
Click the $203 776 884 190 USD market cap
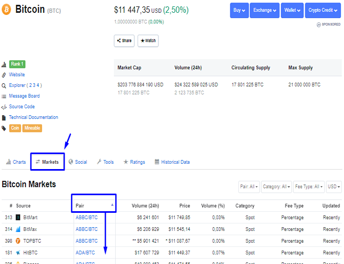tap(140, 85)
